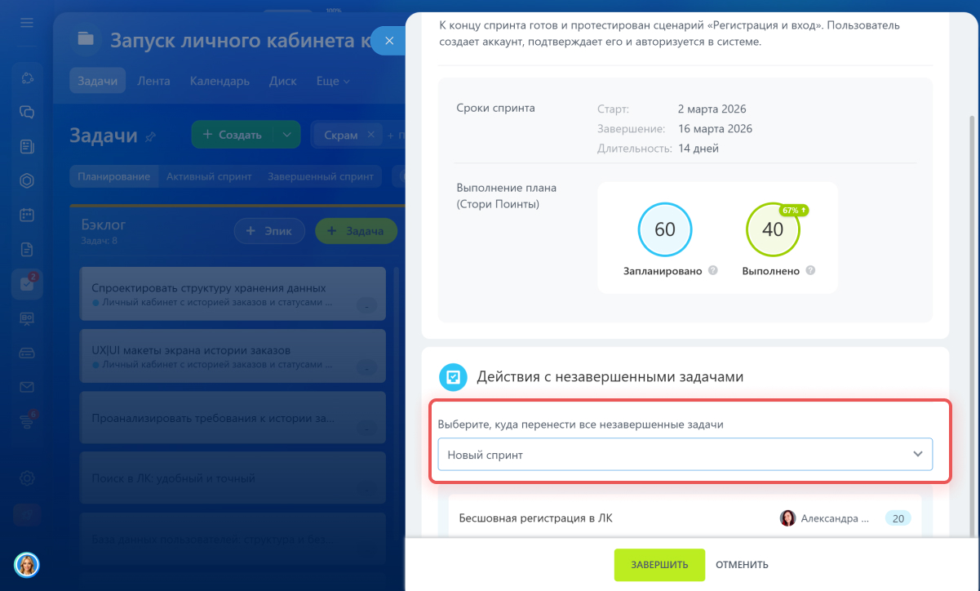Open the Бесшовная регистрация в ЛК task

[535, 518]
